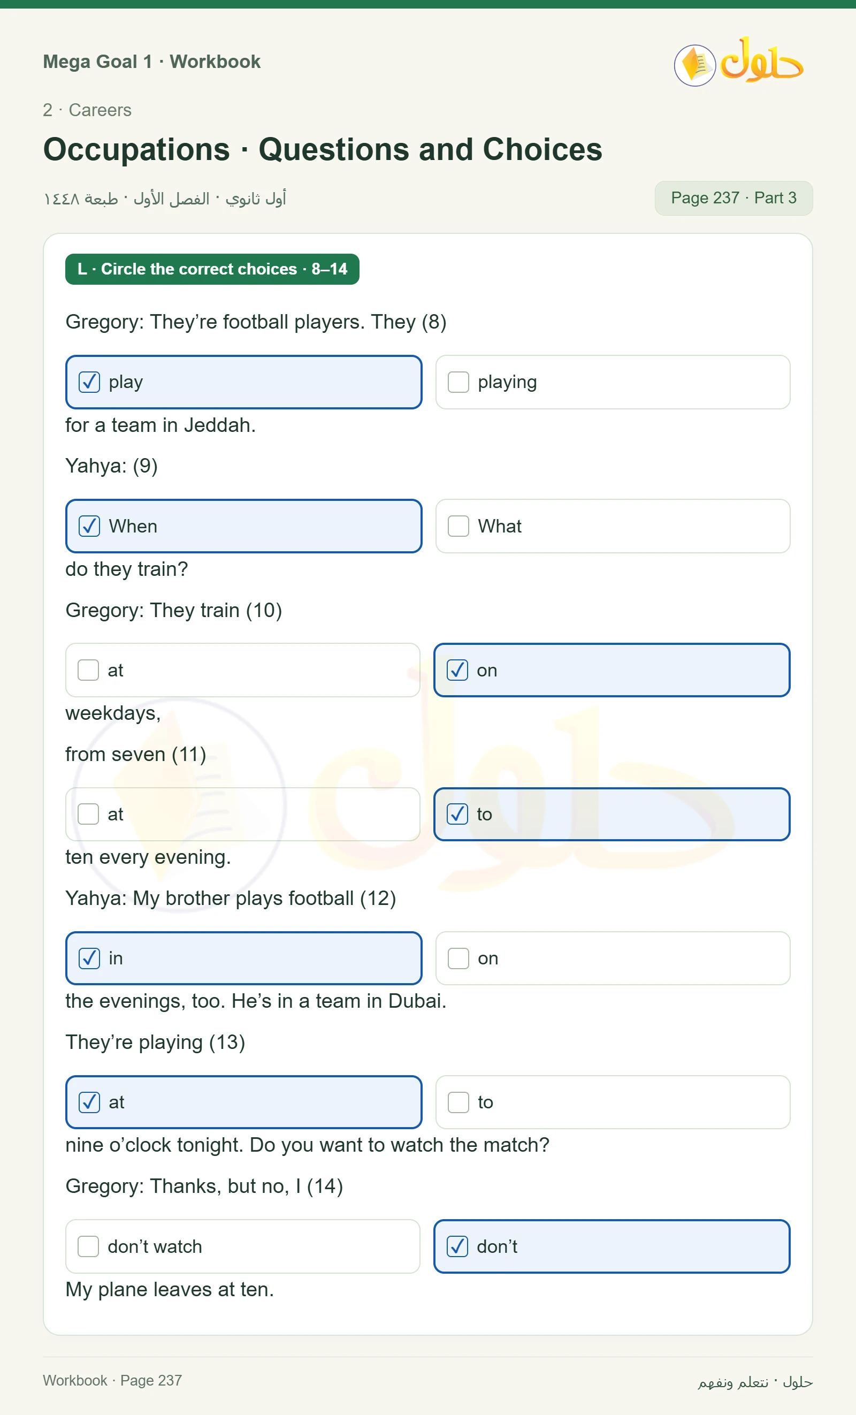856x1415 pixels.
Task: Uncheck 'in' for question 12
Action: [89, 958]
